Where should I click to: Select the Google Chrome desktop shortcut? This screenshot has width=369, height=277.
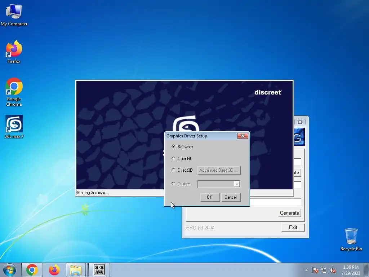tap(14, 92)
